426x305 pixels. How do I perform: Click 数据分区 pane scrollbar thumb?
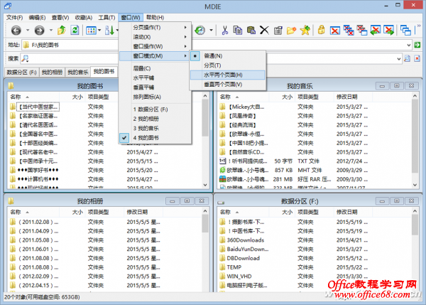(x=415, y=225)
